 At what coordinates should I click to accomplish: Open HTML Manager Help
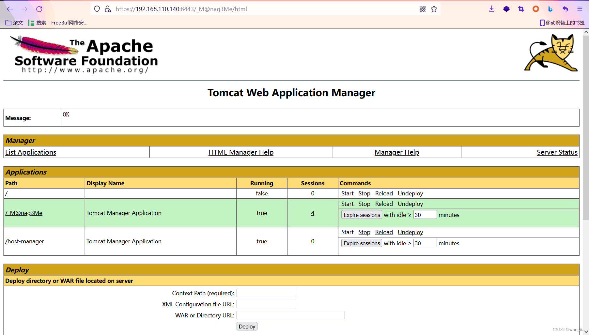pyautogui.click(x=241, y=152)
